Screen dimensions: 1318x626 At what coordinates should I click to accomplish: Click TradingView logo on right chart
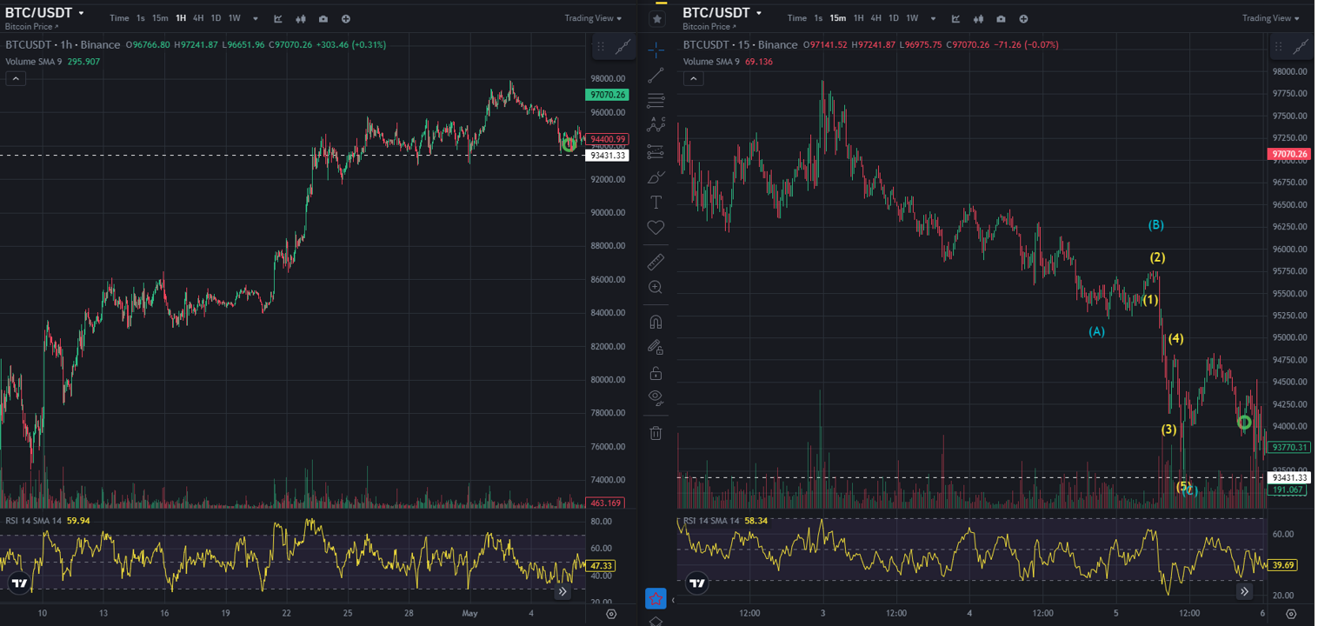[x=696, y=583]
